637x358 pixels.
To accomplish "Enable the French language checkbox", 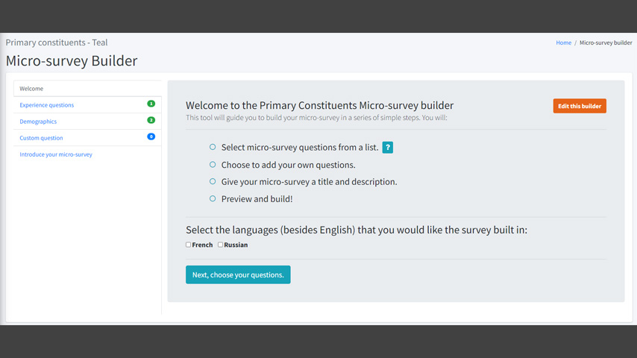I will (x=188, y=245).
